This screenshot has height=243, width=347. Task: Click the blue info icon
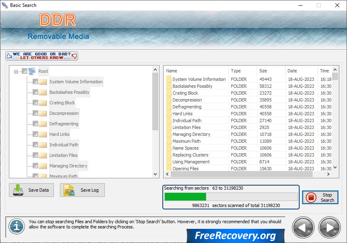tap(17, 226)
